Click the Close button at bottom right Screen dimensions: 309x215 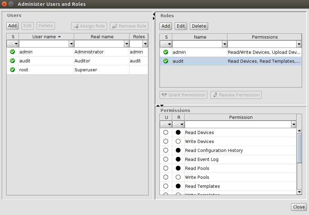point(299,207)
